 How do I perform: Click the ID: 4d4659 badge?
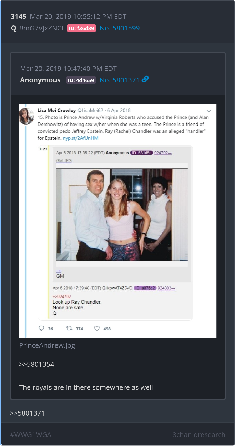coord(81,80)
